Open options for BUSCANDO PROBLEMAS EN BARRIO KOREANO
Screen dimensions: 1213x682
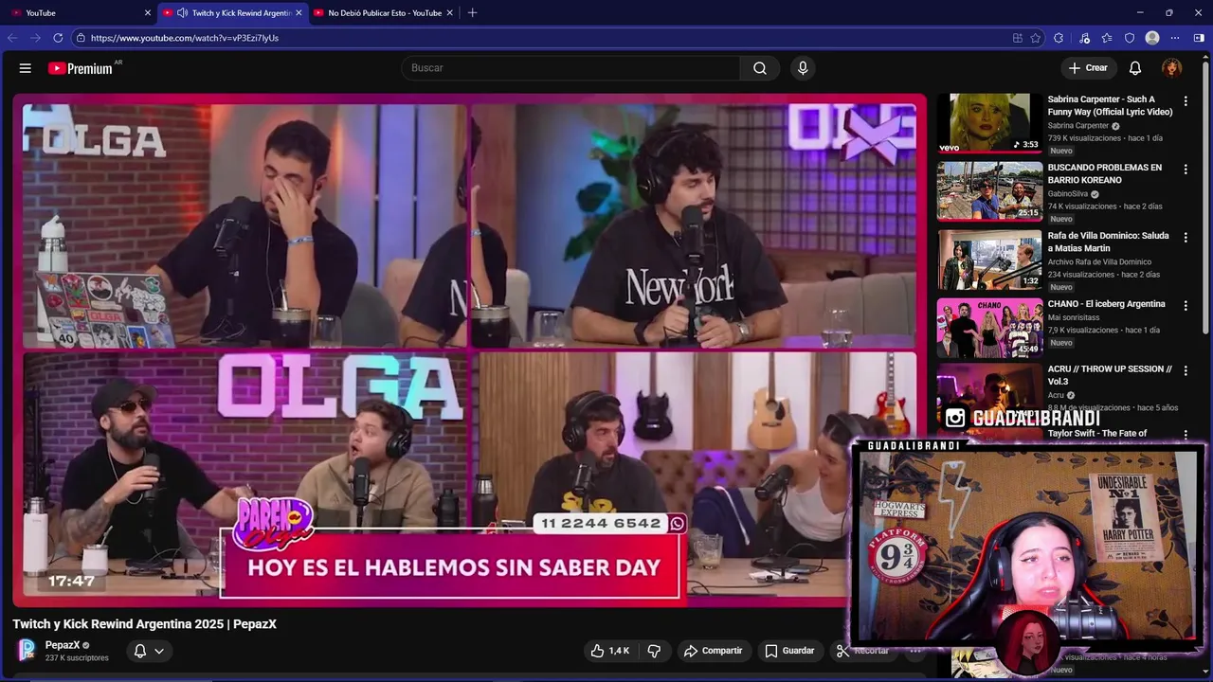pyautogui.click(x=1186, y=170)
